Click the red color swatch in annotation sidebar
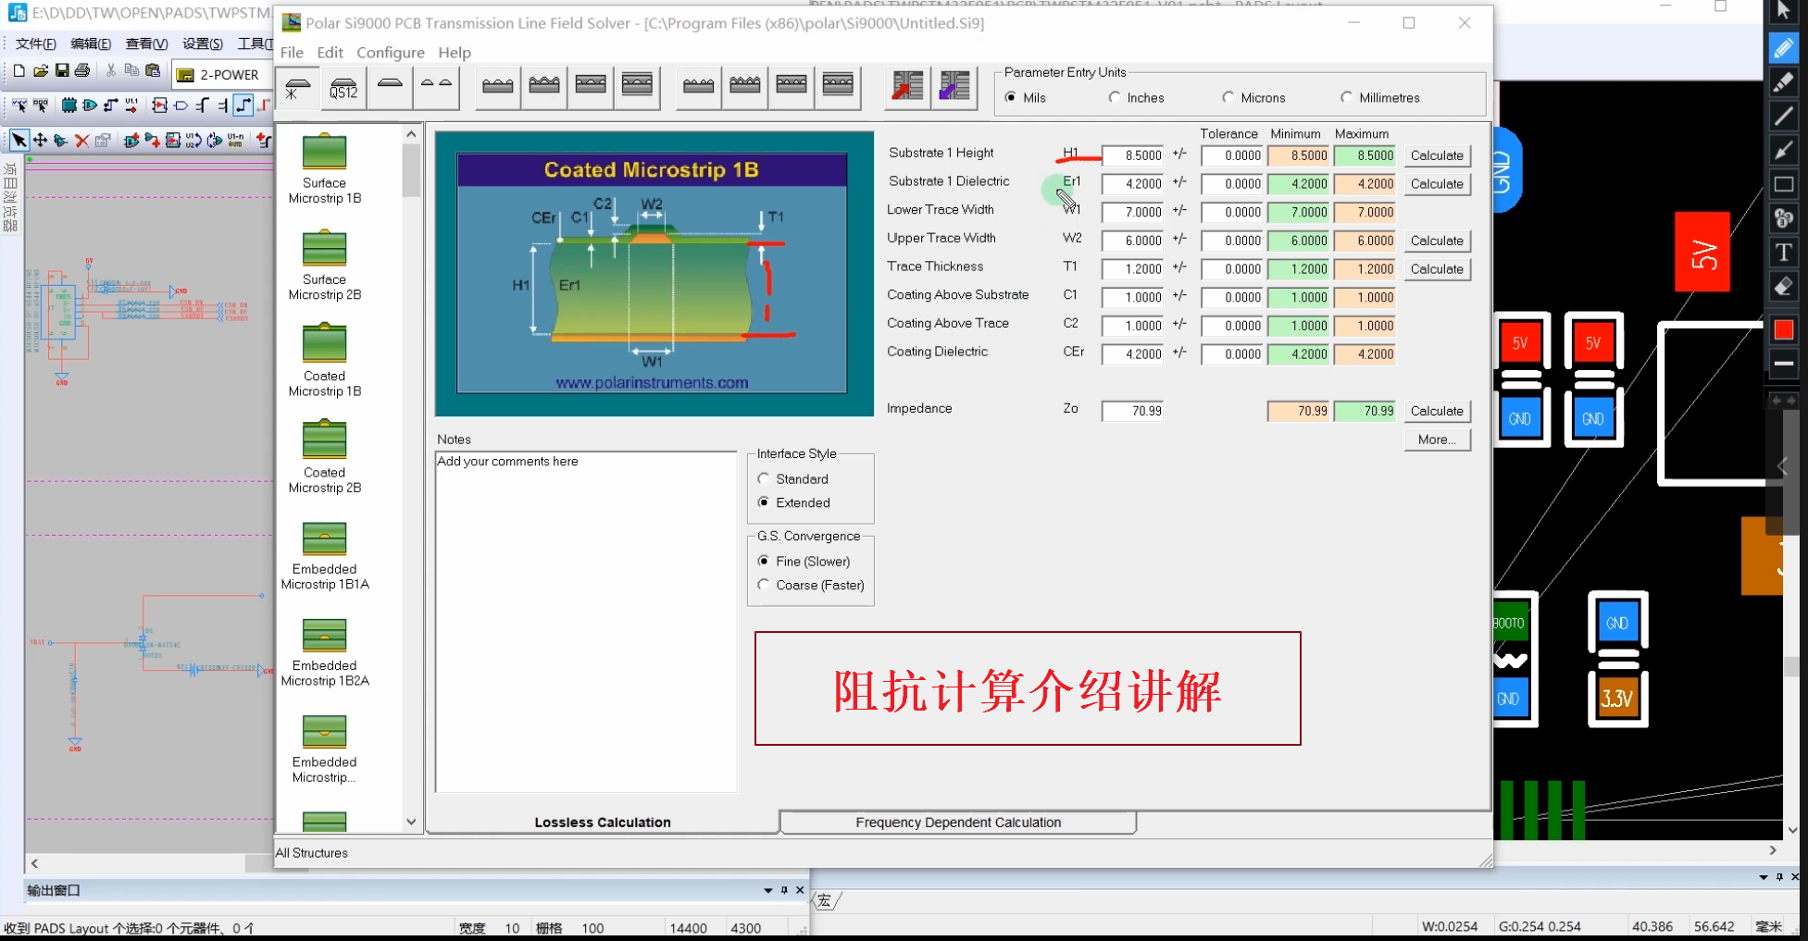The width and height of the screenshot is (1808, 941). pyautogui.click(x=1784, y=329)
